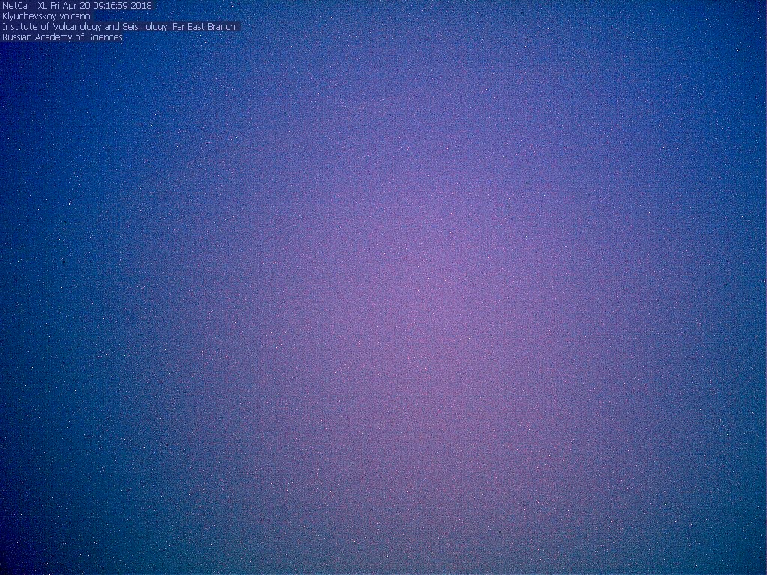Click the 'Klyuchevskoy volcano' caption text

click(x=46, y=16)
